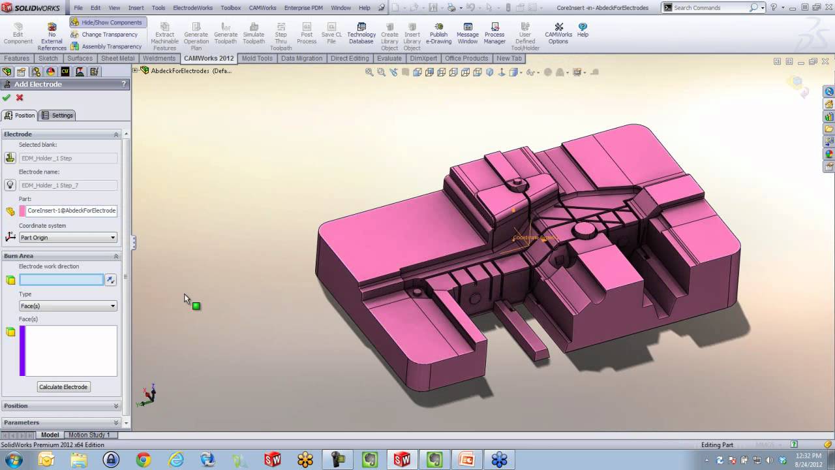835x470 pixels.
Task: Open the Technology Database
Action: (x=361, y=34)
